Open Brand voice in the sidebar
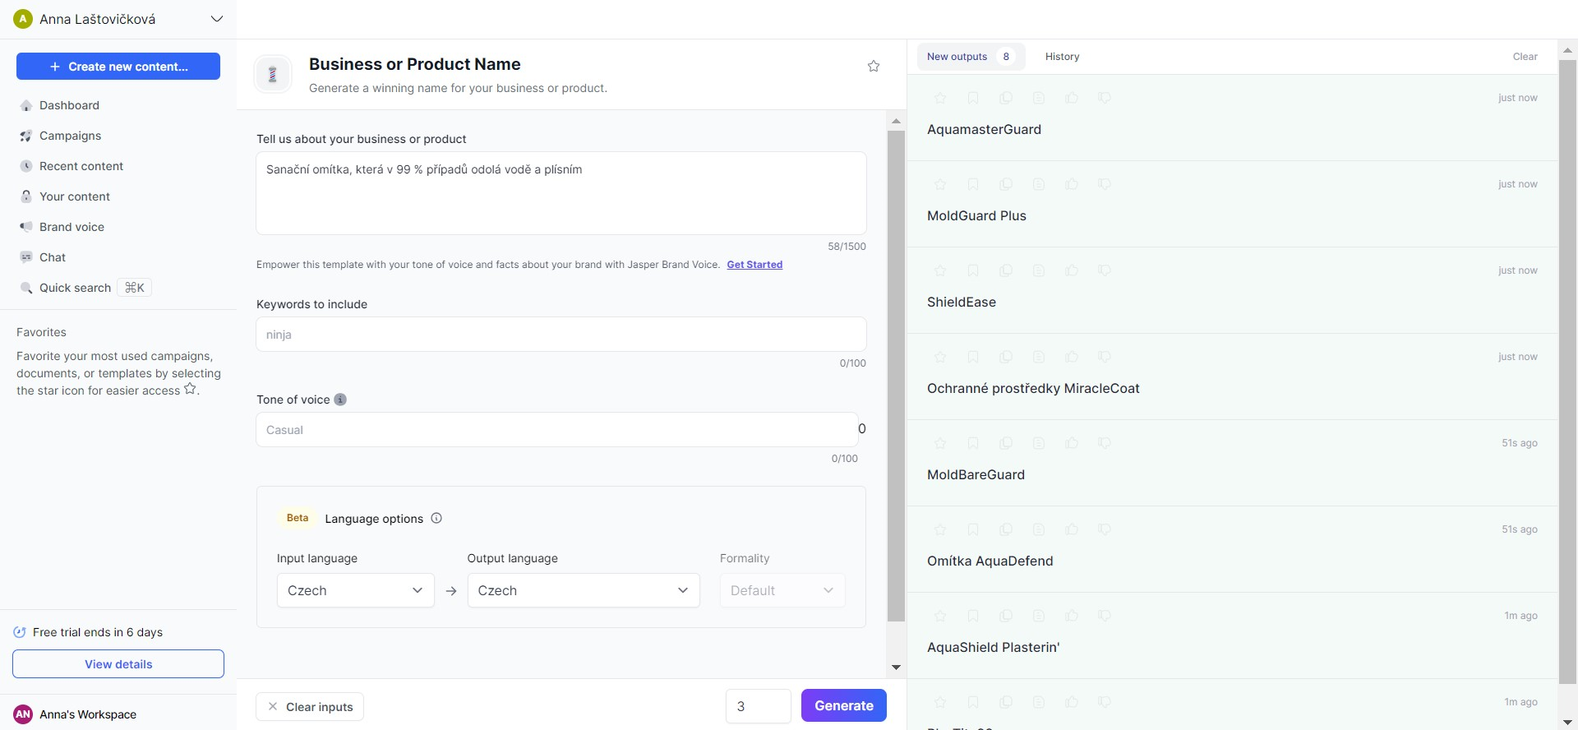 (72, 227)
